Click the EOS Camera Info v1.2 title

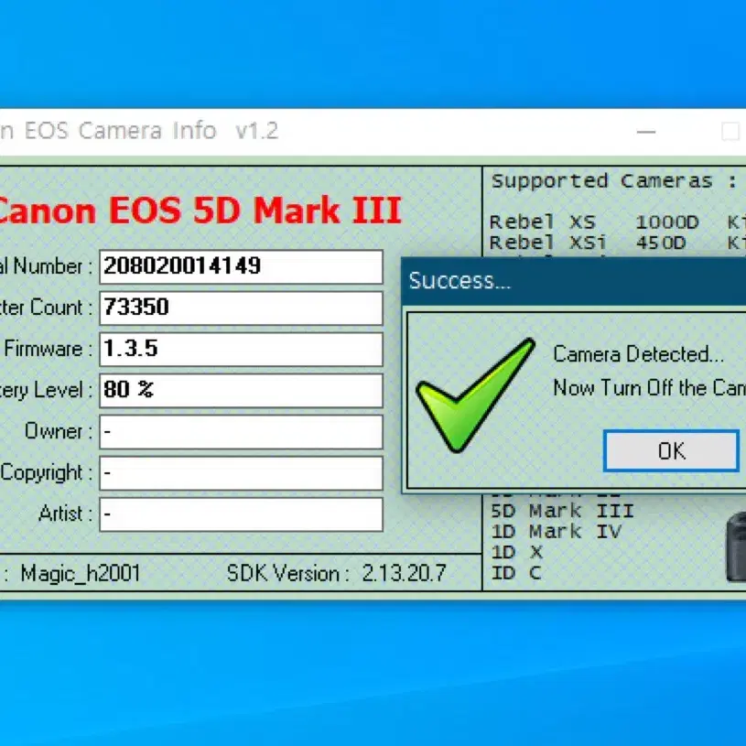pos(139,131)
